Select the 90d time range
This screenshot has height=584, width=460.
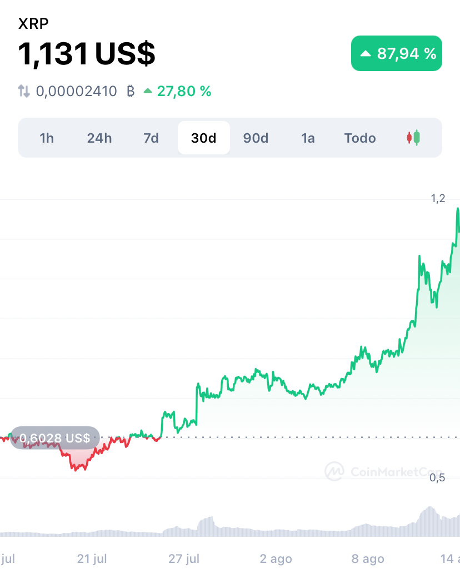[x=256, y=138]
